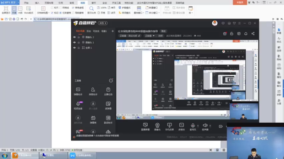
Task: Toggle the 扬声器 speaker icon
Action: [x=205, y=125]
